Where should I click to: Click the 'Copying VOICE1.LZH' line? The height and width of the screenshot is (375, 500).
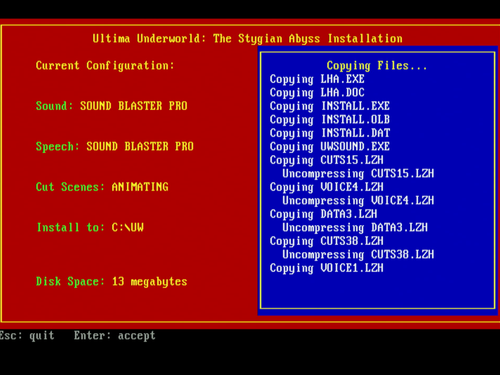click(x=326, y=268)
